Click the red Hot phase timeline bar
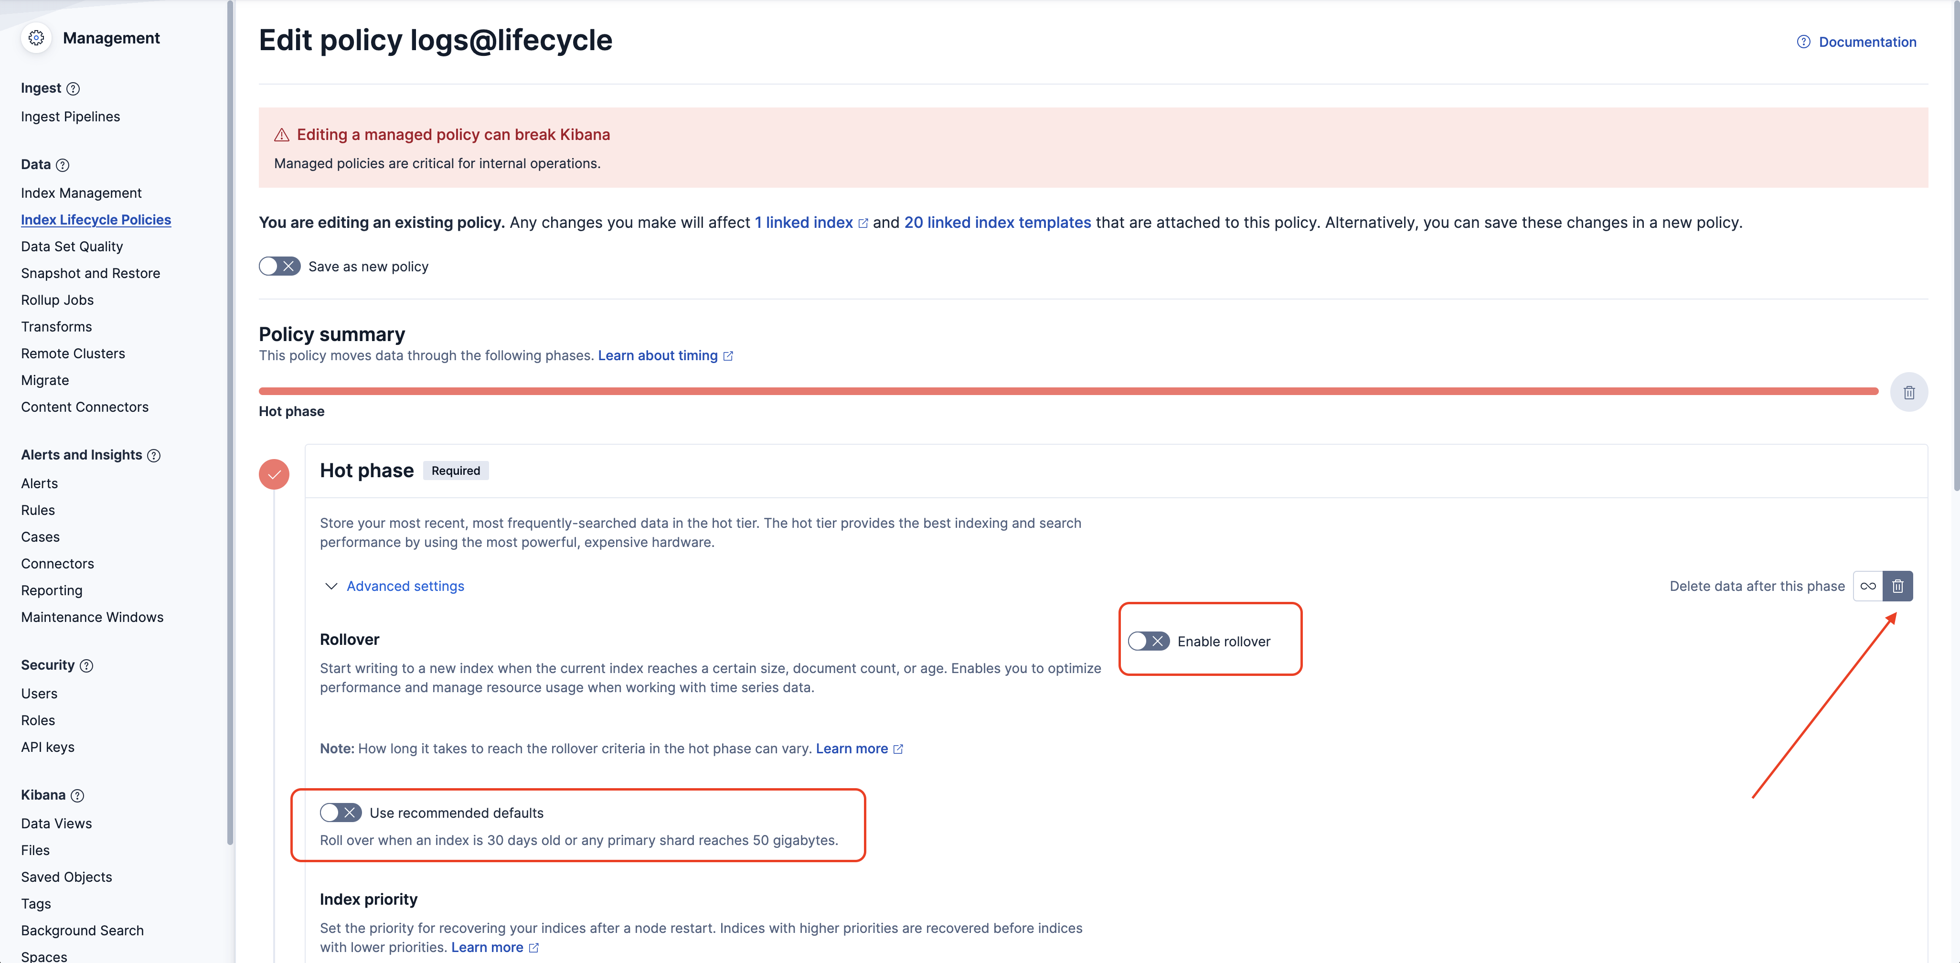 1068,391
